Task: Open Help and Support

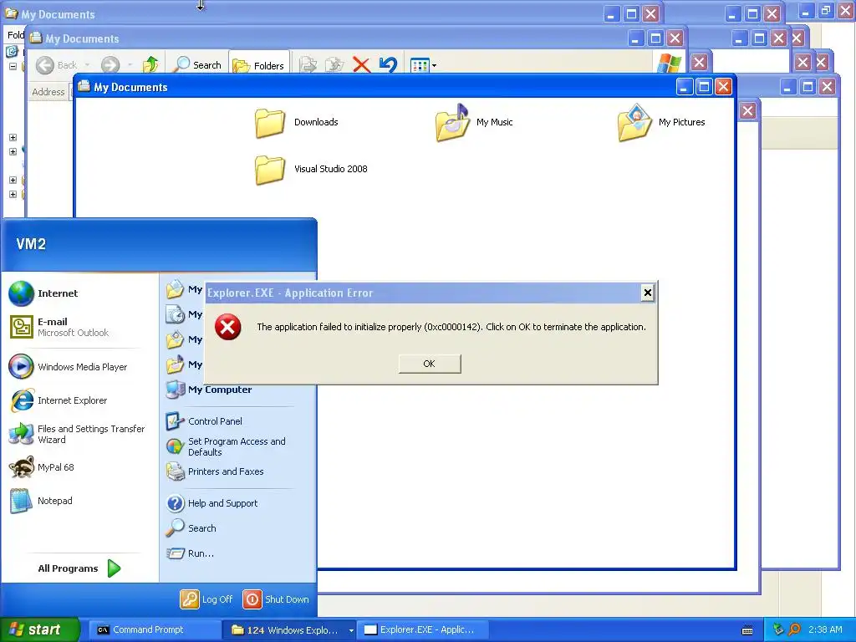Action: tap(212, 503)
